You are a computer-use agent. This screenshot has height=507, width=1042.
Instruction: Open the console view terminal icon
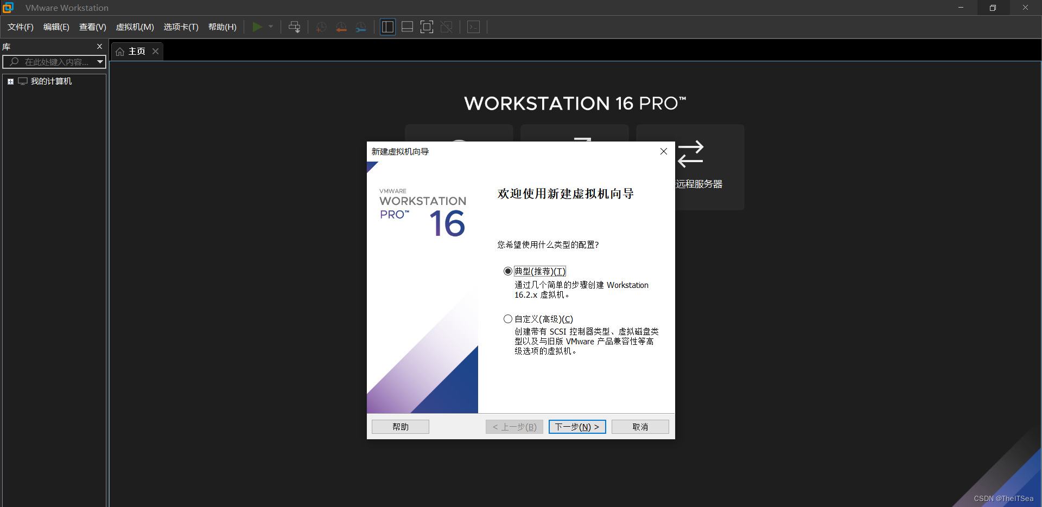pos(473,27)
